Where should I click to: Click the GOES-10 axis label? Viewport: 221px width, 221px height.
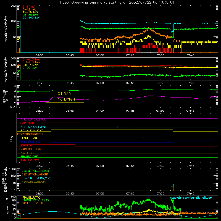pyautogui.click(x=5, y=97)
